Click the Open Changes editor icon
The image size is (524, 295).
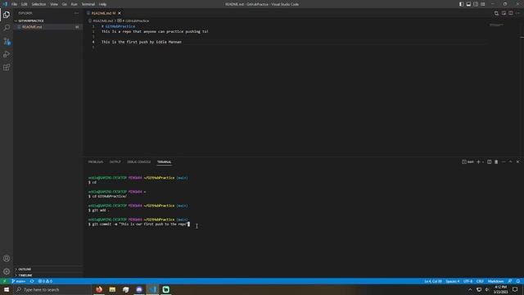tap(496, 13)
